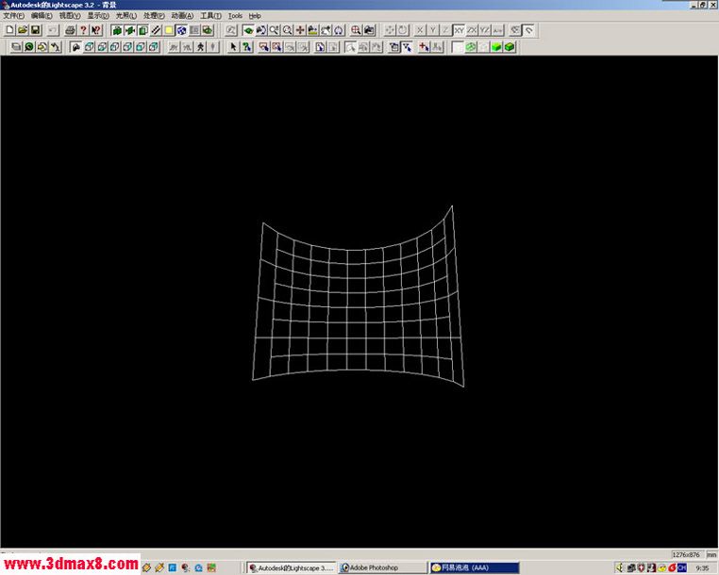This screenshot has width=719, height=575.
Task: Save the file with the floppy icon
Action: 35,30
